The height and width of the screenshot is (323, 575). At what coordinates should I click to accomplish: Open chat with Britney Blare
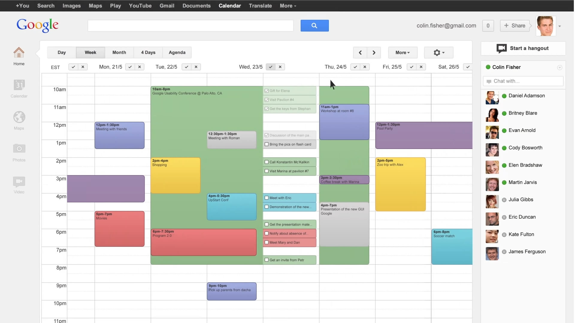[523, 113]
